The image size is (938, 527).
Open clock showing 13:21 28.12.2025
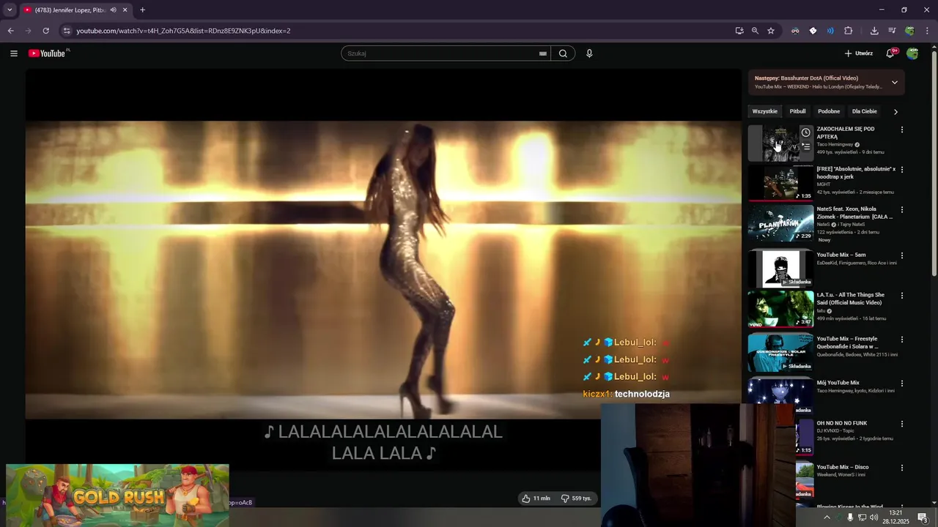(x=895, y=517)
